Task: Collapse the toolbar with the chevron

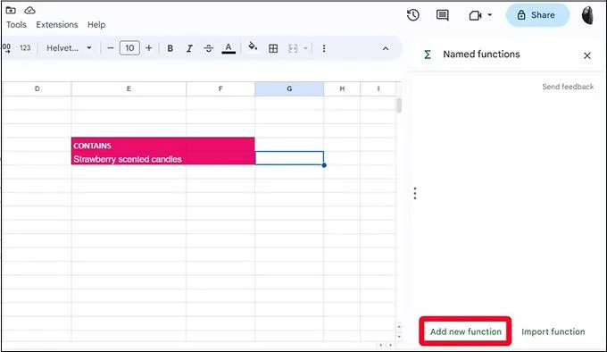Action: (386, 48)
